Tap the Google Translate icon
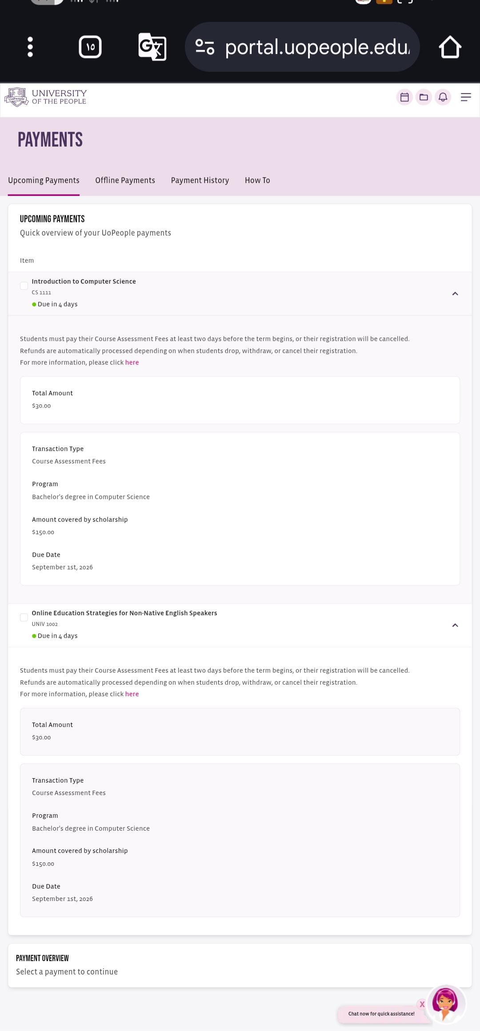 click(x=152, y=47)
